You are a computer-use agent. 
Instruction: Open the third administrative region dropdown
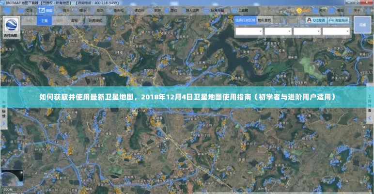click(x=307, y=32)
